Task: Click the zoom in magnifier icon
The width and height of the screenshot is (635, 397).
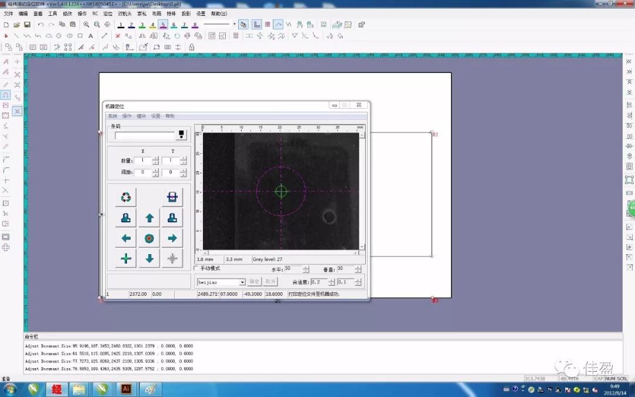Action: pyautogui.click(x=86, y=25)
